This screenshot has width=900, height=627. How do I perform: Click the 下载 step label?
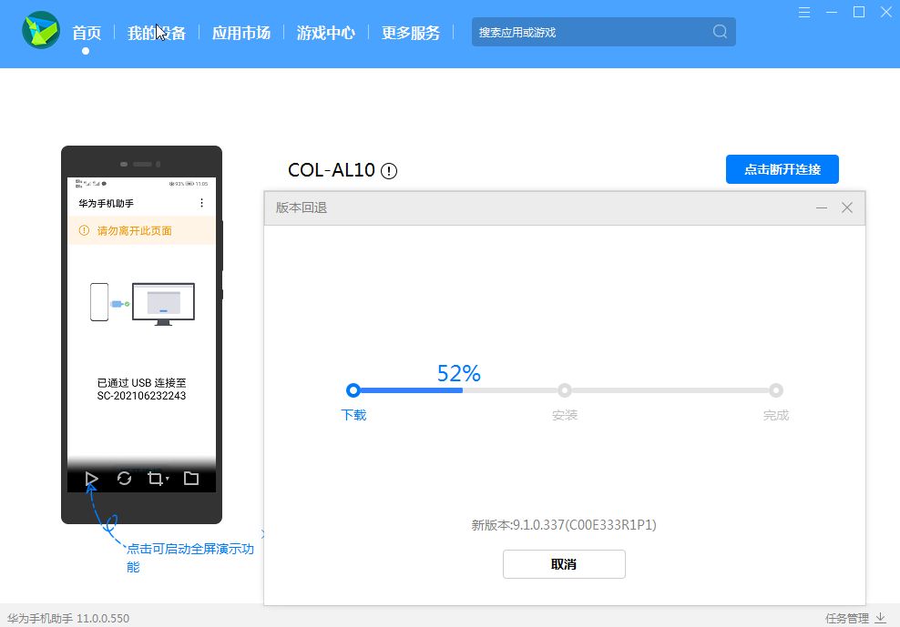[353, 415]
